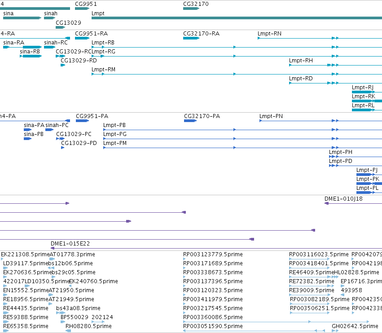Select the RE72382.5prime EST label
The height and width of the screenshot is (333, 382).
click(312, 281)
